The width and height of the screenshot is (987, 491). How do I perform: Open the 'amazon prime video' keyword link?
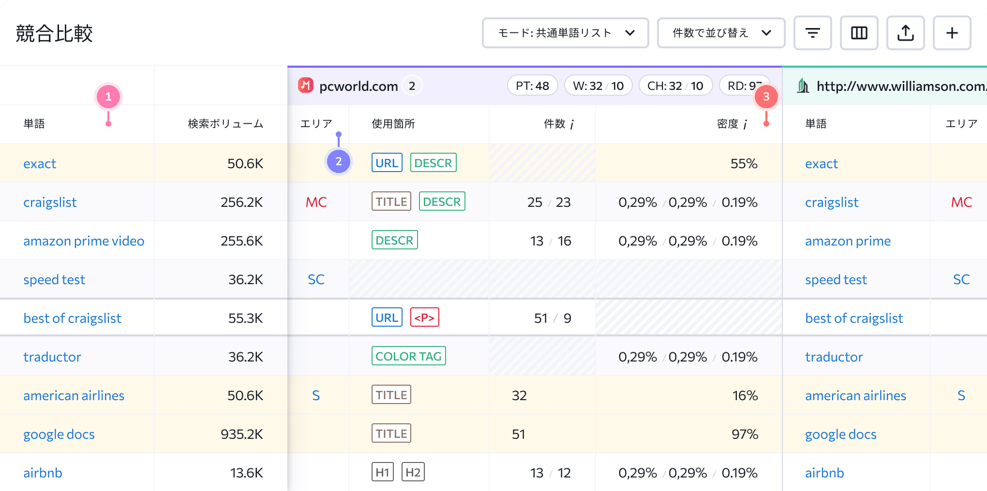click(x=84, y=241)
